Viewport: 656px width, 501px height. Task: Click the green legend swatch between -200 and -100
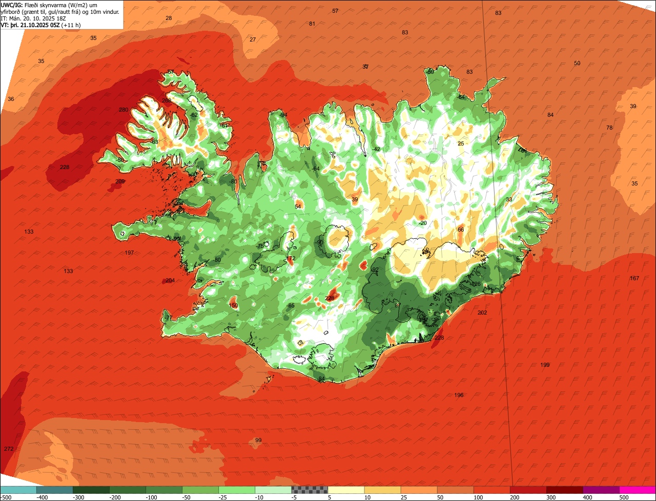(x=128, y=490)
